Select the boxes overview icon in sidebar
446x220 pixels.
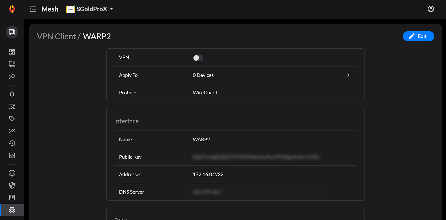coord(12,32)
